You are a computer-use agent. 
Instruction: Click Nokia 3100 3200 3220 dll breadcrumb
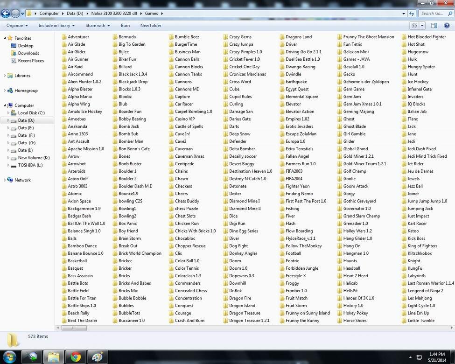tap(114, 14)
